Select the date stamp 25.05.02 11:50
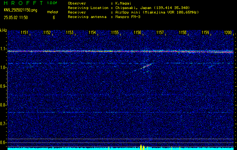237x150 pixels. tap(16, 18)
